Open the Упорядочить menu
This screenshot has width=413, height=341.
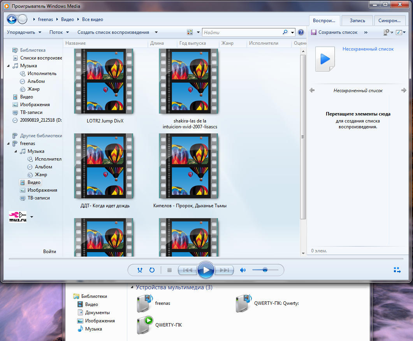pos(24,32)
